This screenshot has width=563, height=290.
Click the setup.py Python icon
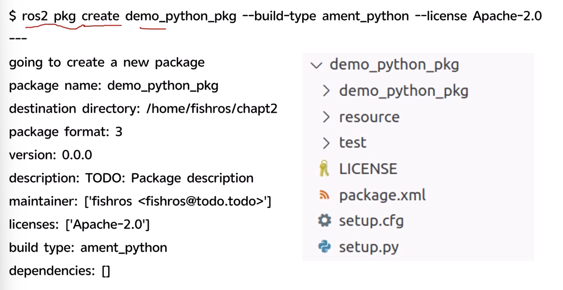(x=324, y=247)
